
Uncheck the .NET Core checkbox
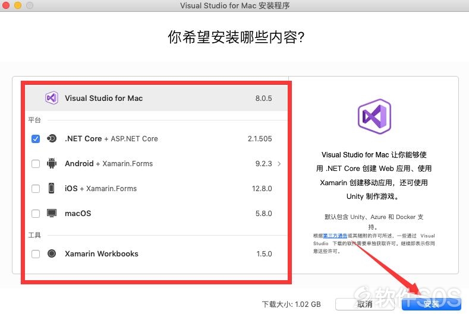pyautogui.click(x=36, y=139)
